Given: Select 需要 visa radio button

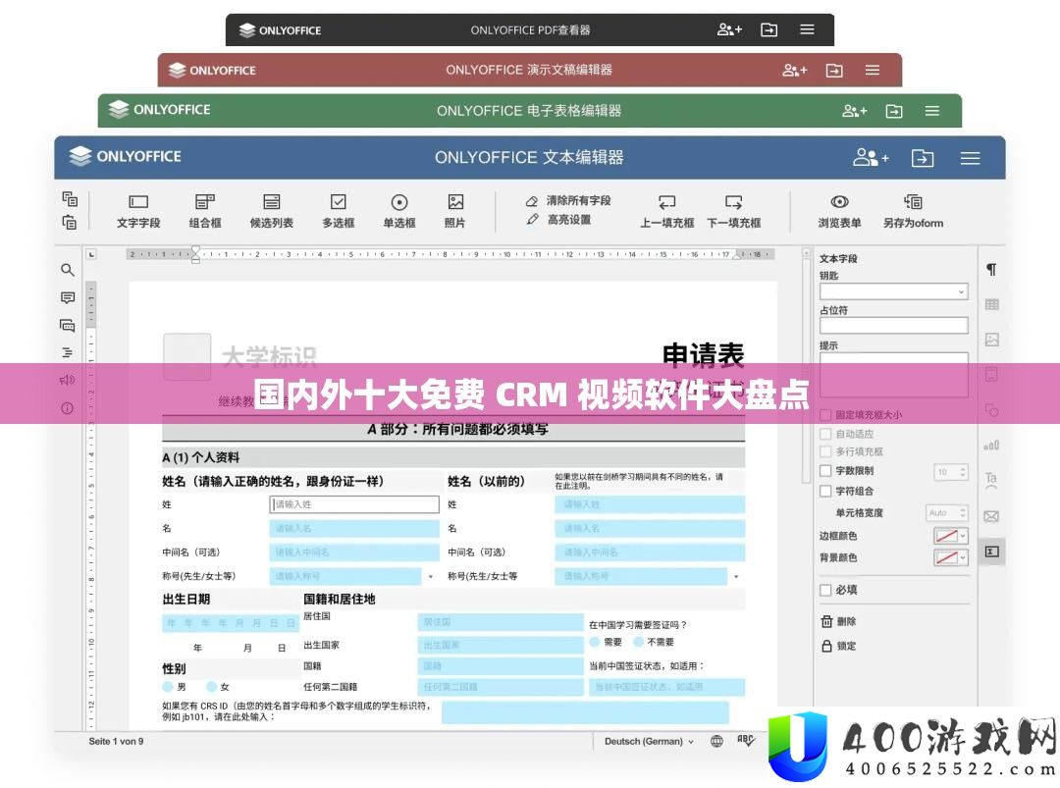Looking at the screenshot, I should pos(594,642).
